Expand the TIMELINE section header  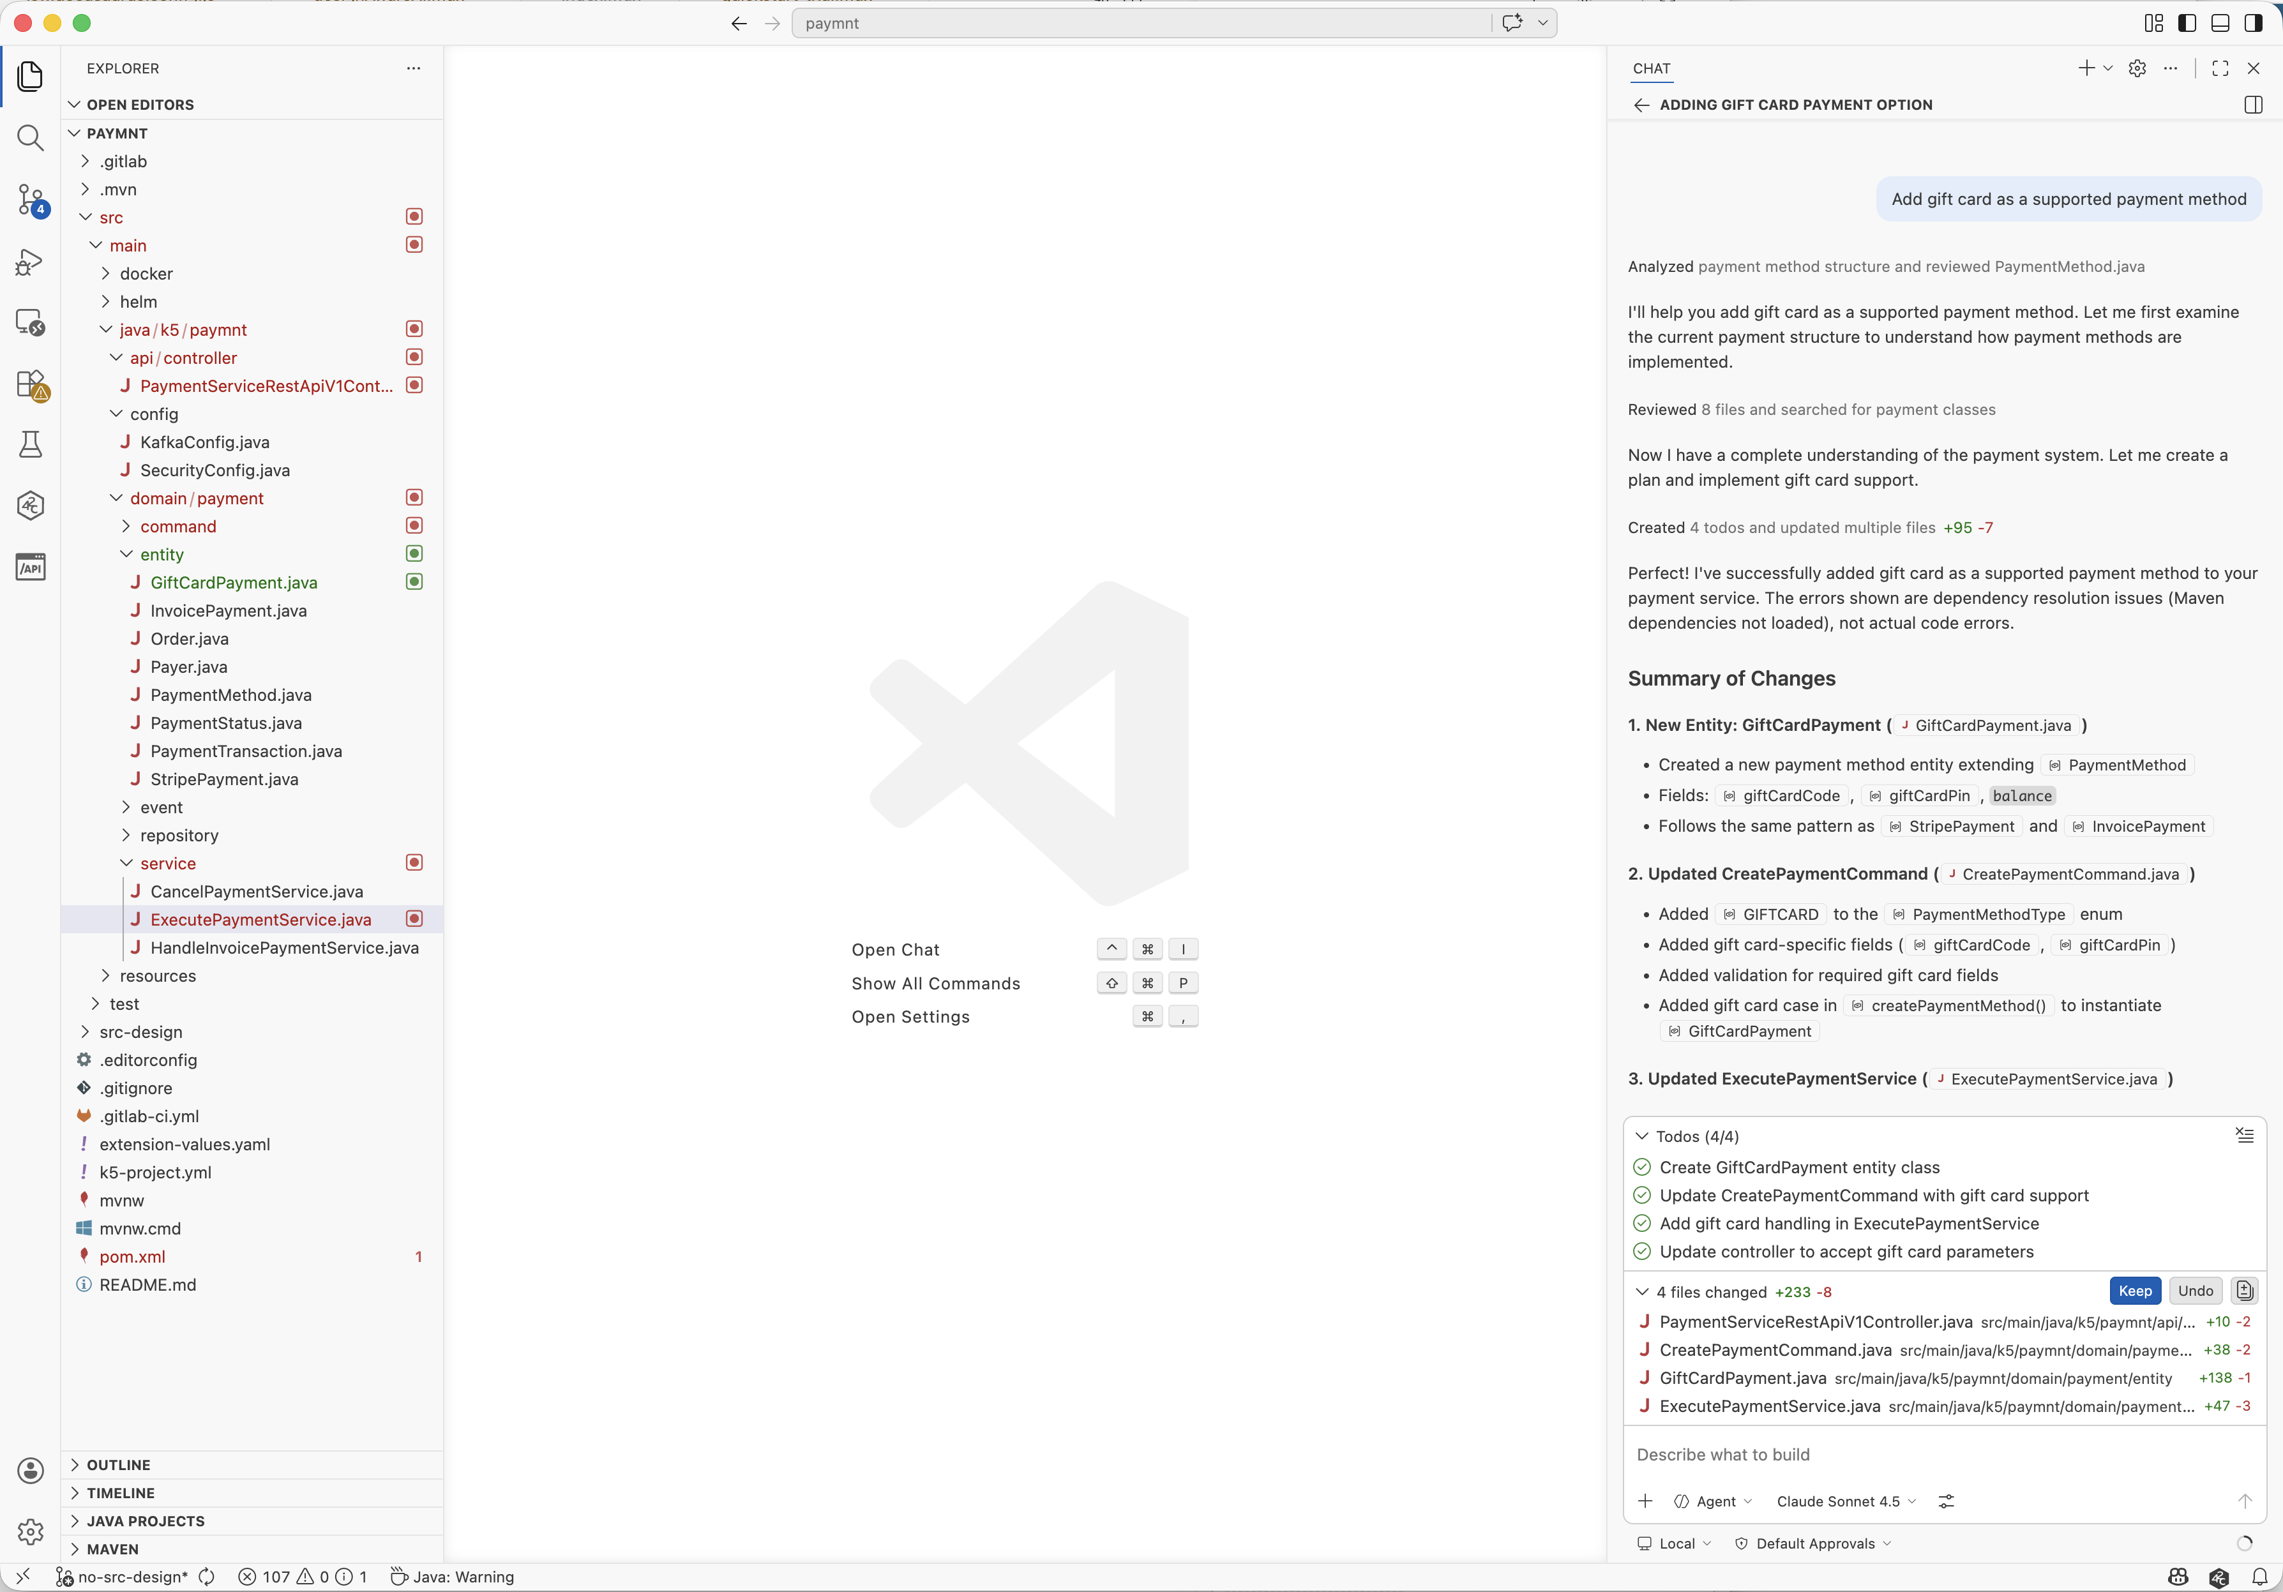point(253,1492)
